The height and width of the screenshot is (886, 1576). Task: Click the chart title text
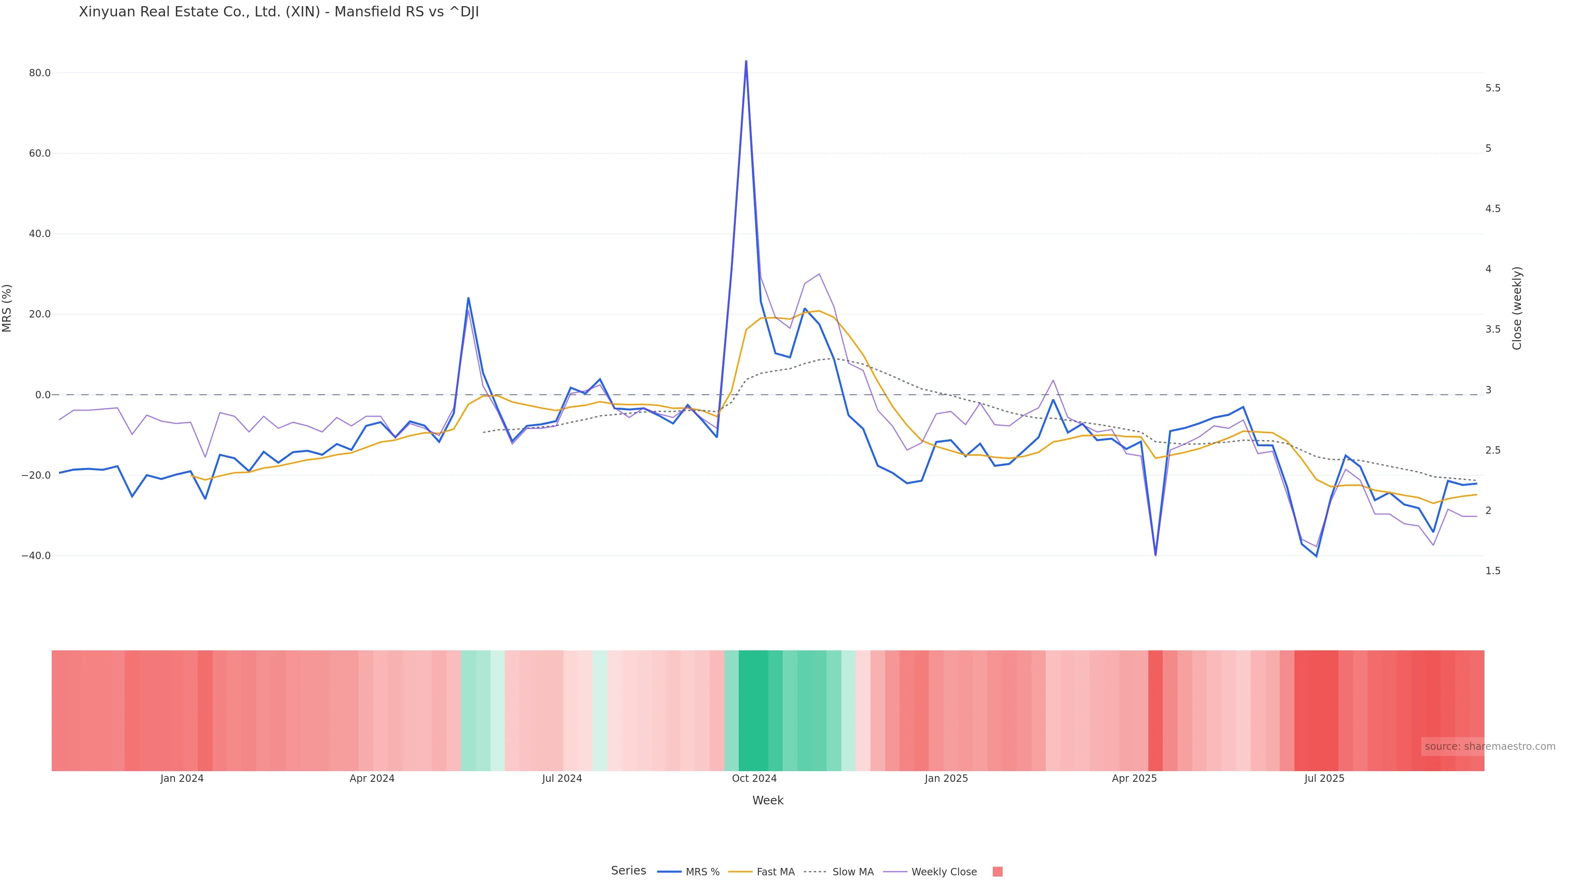(x=279, y=12)
